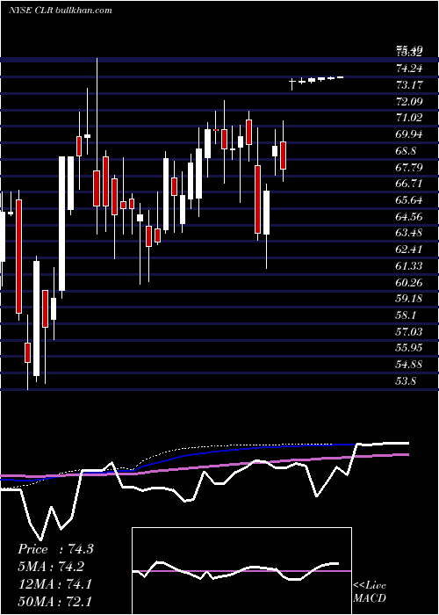This screenshot has width=439, height=615.
Task: Select the 58.1 price axis label
Action: coord(407,315)
